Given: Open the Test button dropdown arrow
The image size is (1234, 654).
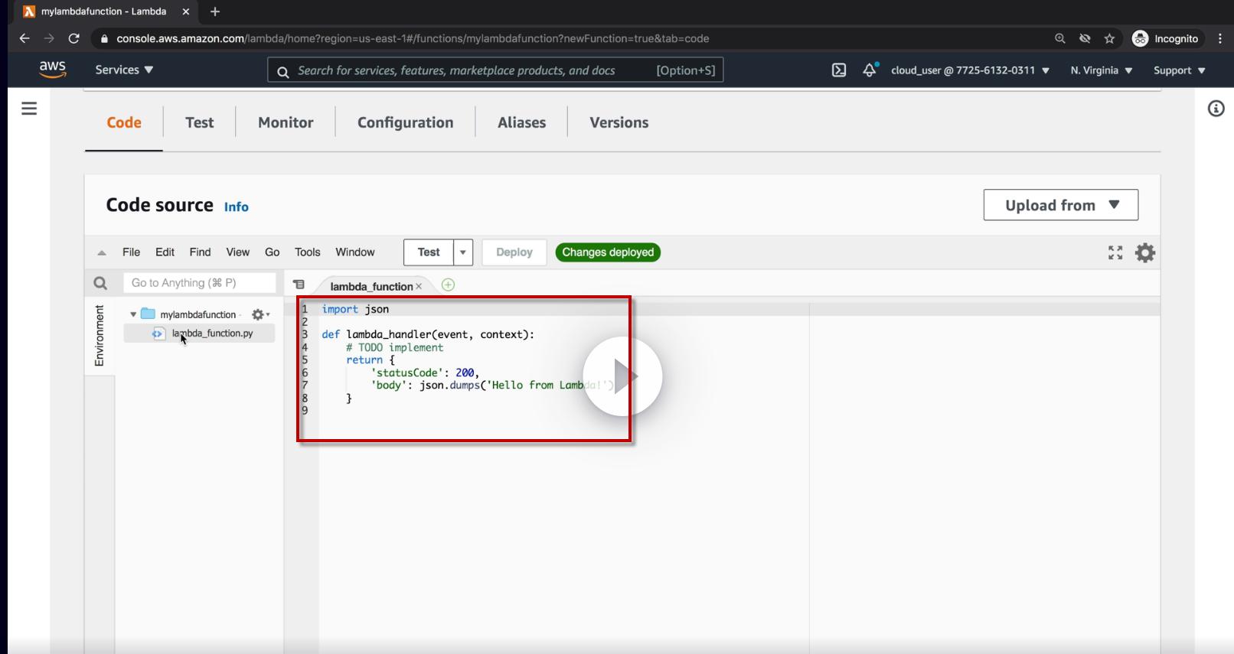Looking at the screenshot, I should pos(463,252).
